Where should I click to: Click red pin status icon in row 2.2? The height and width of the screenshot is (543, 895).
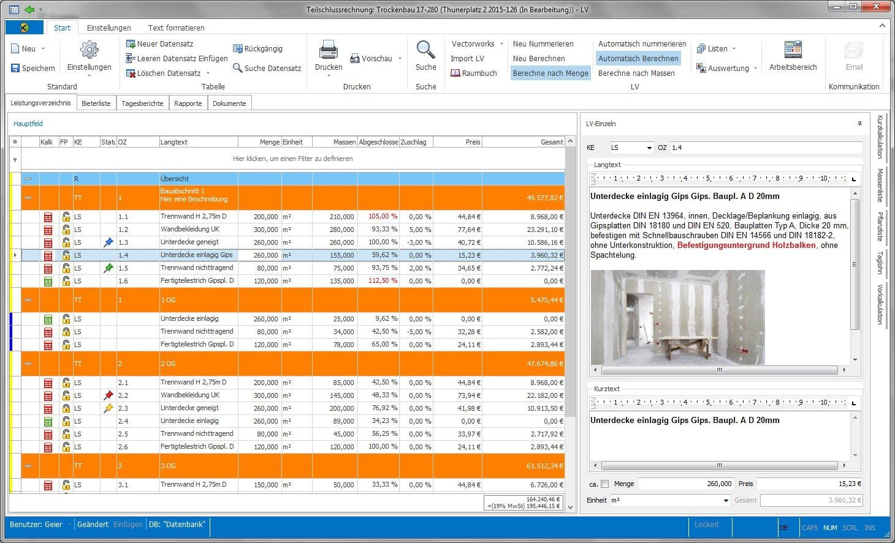(x=109, y=395)
